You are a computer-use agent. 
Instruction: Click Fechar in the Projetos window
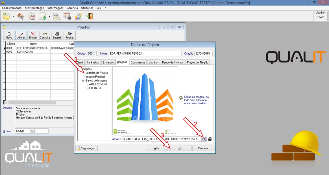69,36
